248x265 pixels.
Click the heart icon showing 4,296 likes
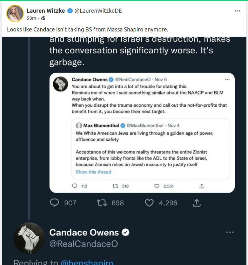click(x=149, y=203)
